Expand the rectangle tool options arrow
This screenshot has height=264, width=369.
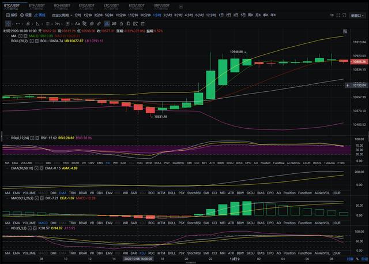point(71,24)
